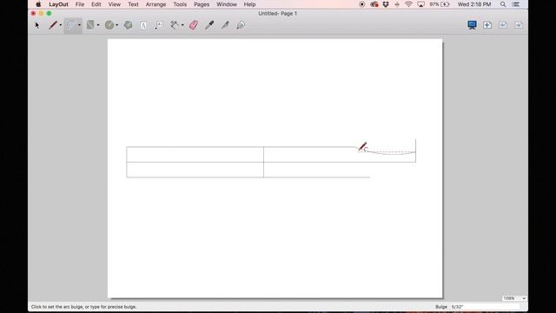Select the Dimension tool
Image resolution: width=556 pixels, height=313 pixels.
[x=175, y=25]
